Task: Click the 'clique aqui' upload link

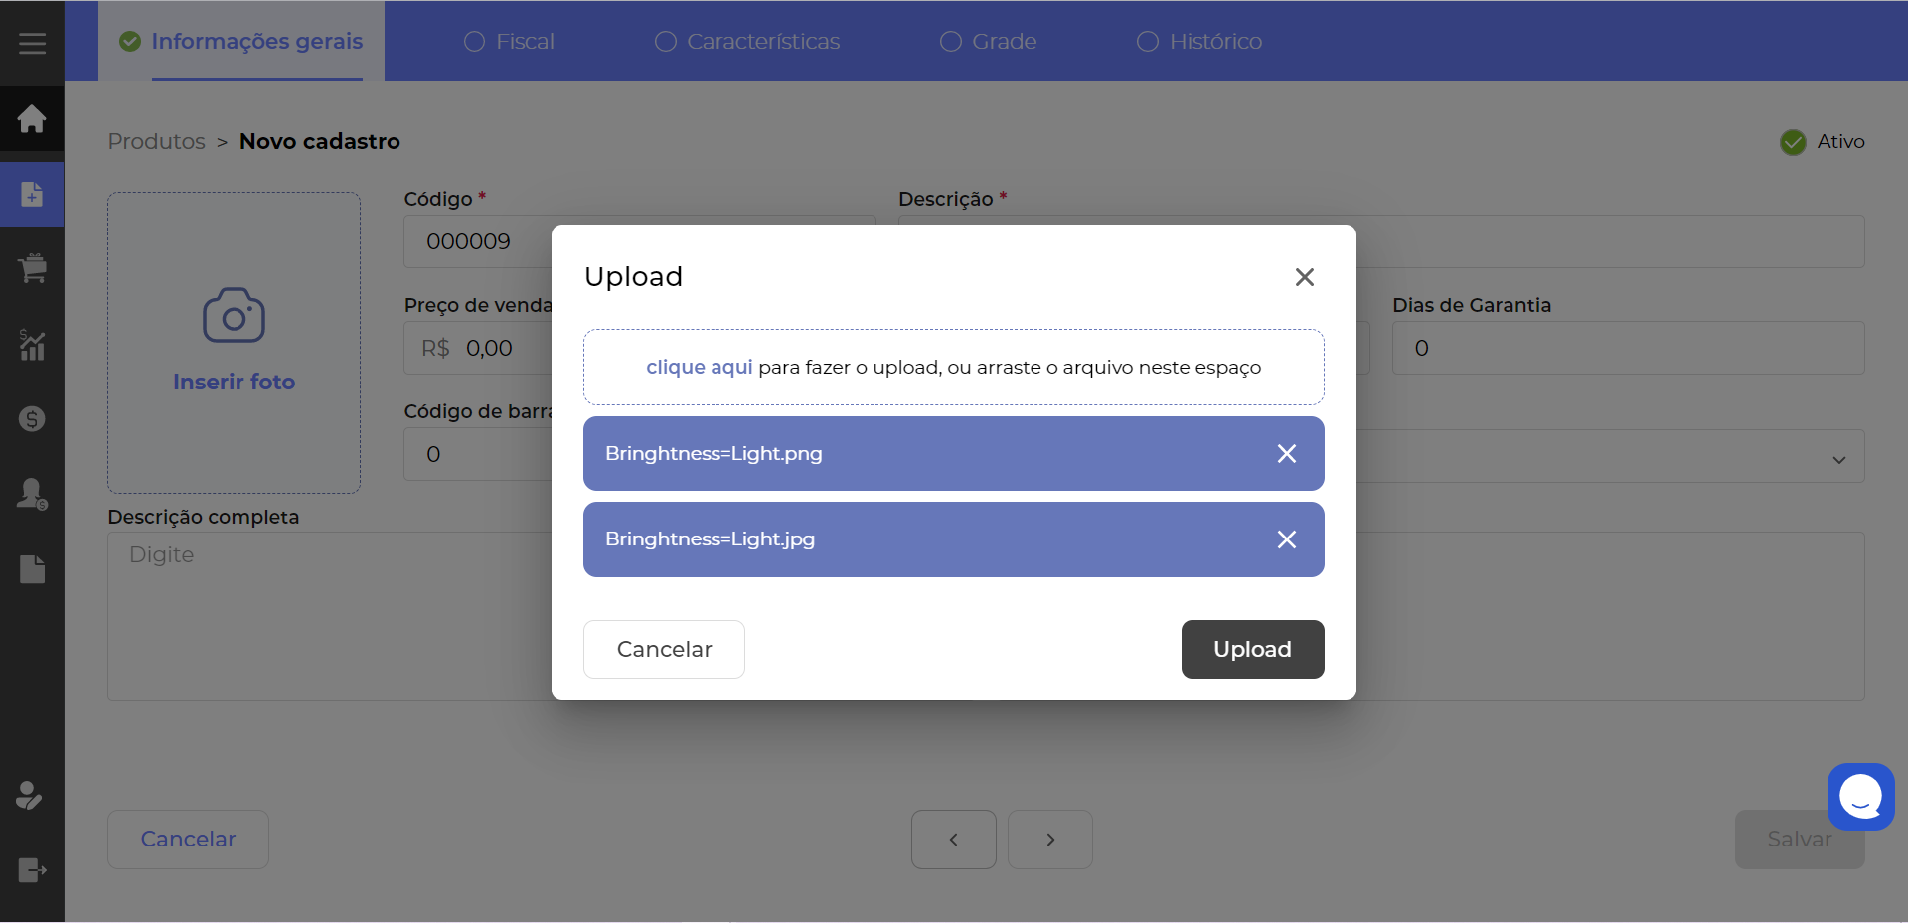Action: click(699, 368)
